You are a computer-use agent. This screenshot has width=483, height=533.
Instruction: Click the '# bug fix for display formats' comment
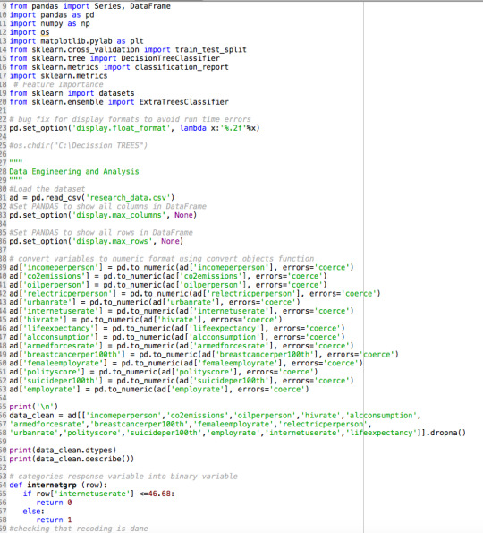click(x=130, y=119)
